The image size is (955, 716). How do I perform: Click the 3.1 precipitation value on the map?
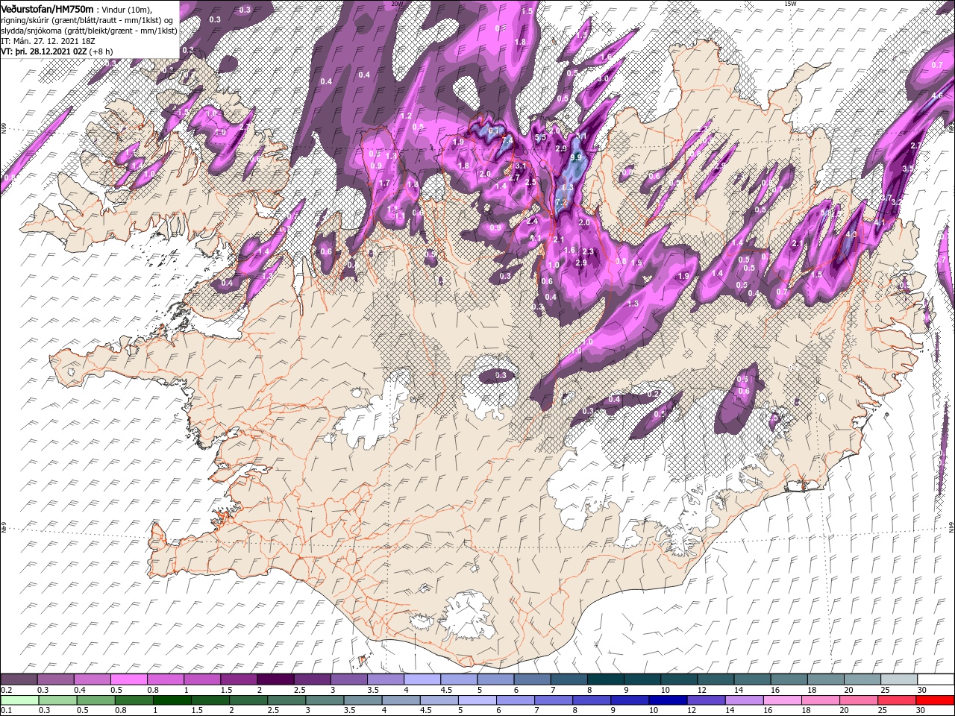(521, 166)
